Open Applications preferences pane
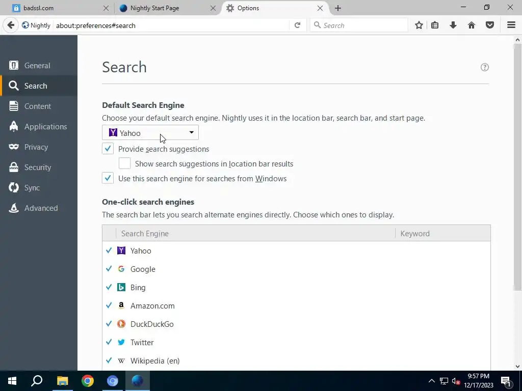 point(39,127)
